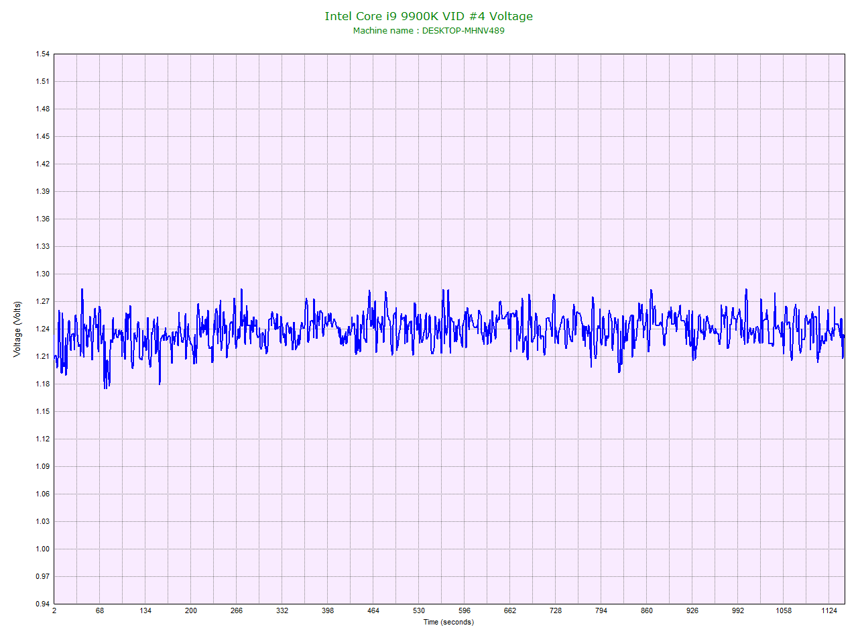The width and height of the screenshot is (858, 644).
Task: Click the 794 seconds time label
Action: click(601, 611)
